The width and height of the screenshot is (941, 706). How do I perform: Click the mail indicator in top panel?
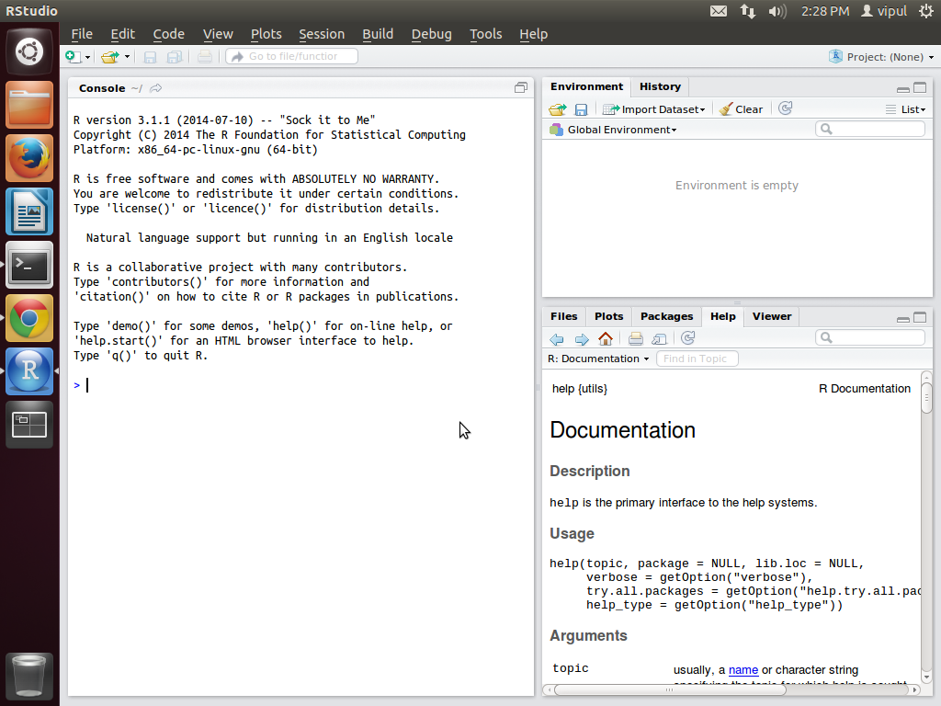(719, 11)
